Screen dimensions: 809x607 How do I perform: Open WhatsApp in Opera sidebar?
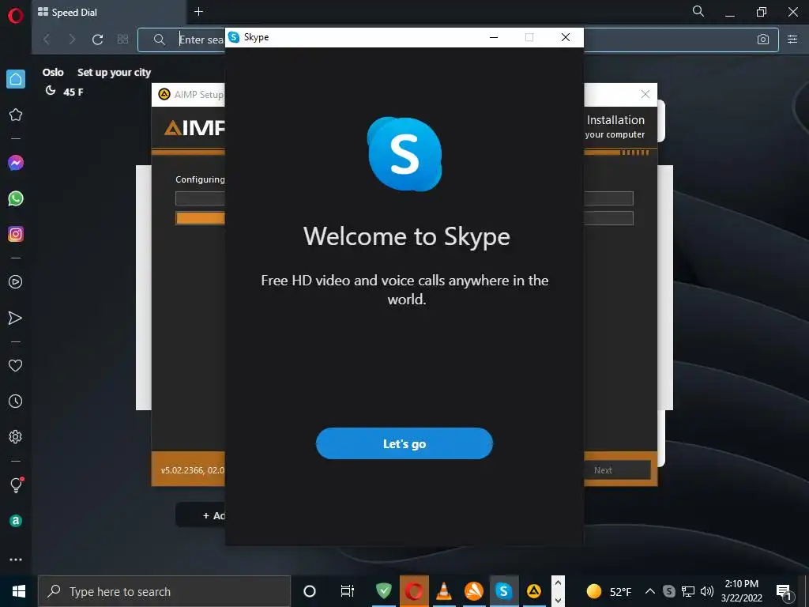tap(16, 198)
